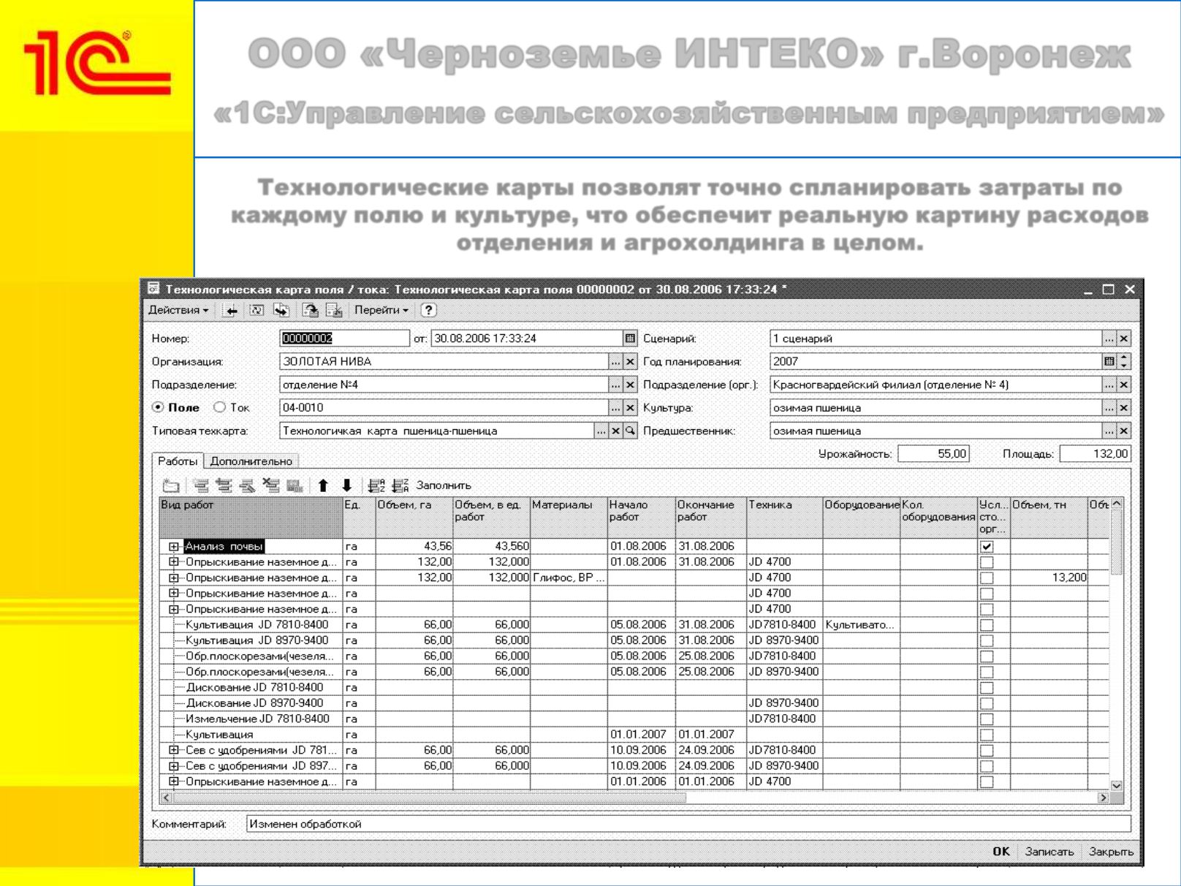Click the Год планирования spinner arrows
Viewport: 1181px width, 886px height.
1124,362
